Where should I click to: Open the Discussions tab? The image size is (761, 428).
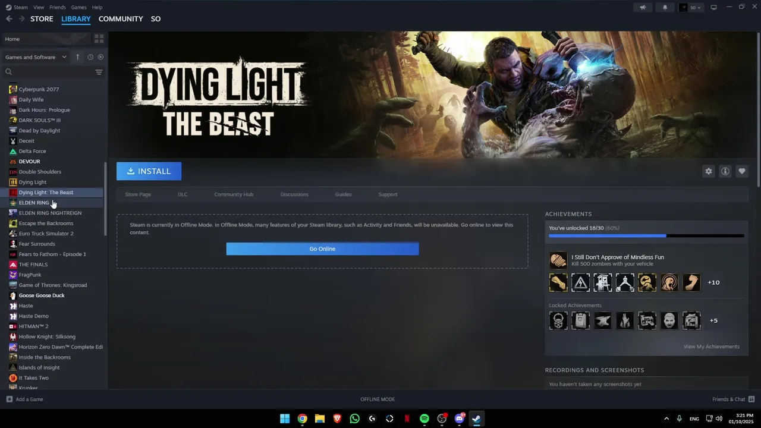(294, 194)
